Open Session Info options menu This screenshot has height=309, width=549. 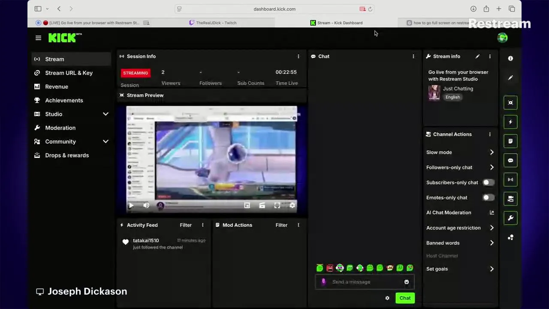[x=299, y=56]
